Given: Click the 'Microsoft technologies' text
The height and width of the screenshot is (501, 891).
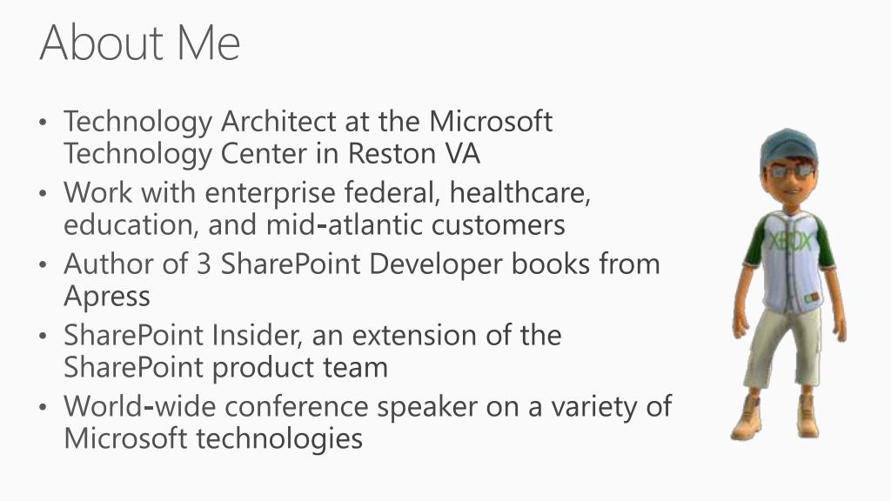Looking at the screenshot, I should pyautogui.click(x=213, y=438).
